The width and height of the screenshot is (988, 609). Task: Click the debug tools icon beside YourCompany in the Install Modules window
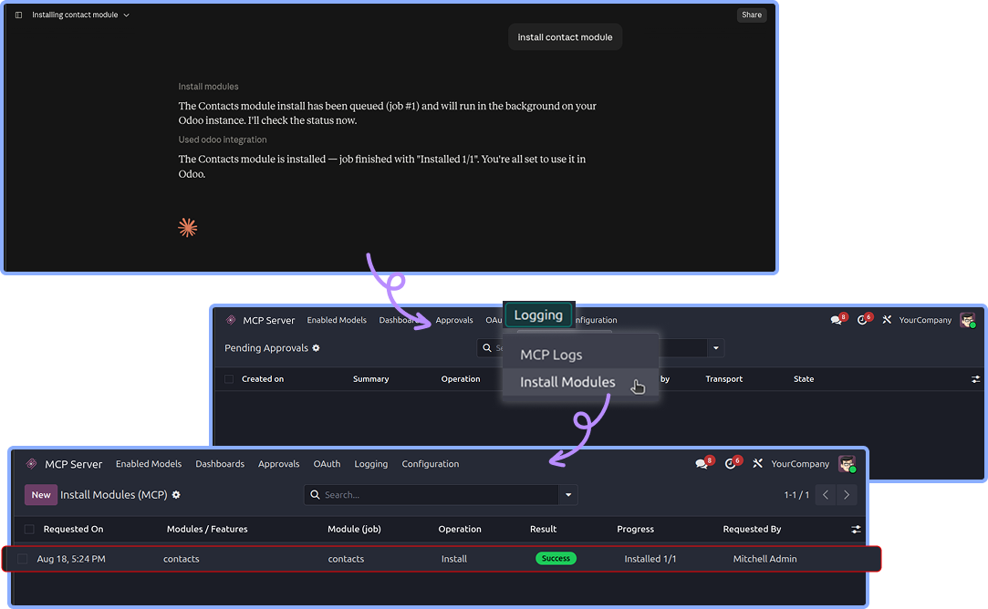click(x=757, y=463)
